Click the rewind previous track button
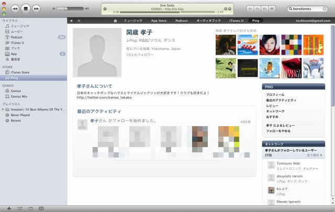This screenshot has width=335, height=212. tap(15, 9)
